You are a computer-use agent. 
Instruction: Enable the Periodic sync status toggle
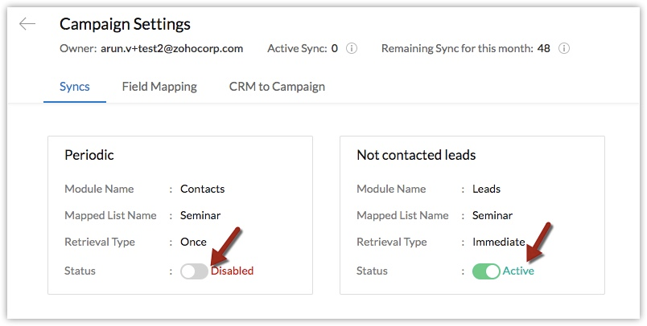point(195,271)
